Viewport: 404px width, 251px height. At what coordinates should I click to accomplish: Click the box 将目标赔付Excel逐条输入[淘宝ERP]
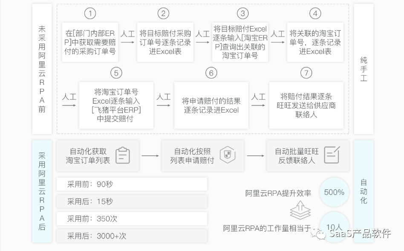240,42
